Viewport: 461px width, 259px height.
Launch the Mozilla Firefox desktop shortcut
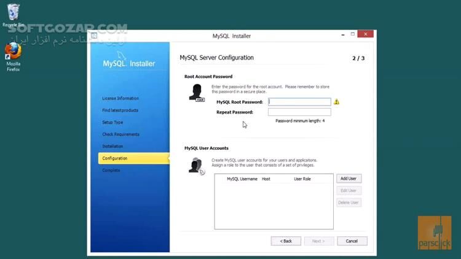13,52
